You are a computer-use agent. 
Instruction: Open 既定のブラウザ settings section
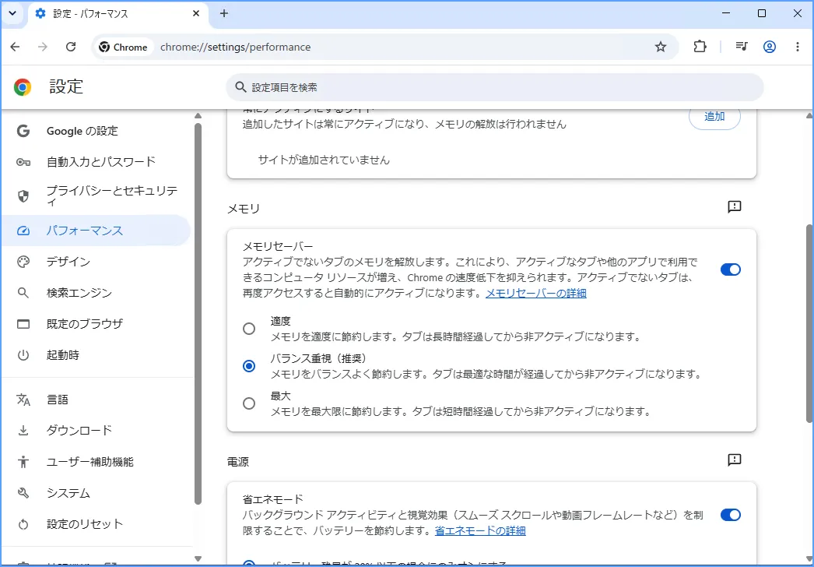[96, 324]
